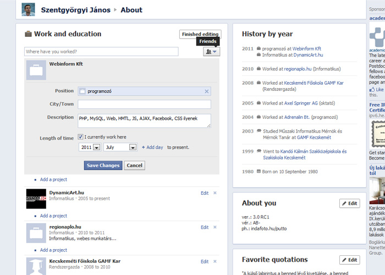Go to Szentgyörgyi János profile name
The image size is (385, 275).
coord(76,10)
